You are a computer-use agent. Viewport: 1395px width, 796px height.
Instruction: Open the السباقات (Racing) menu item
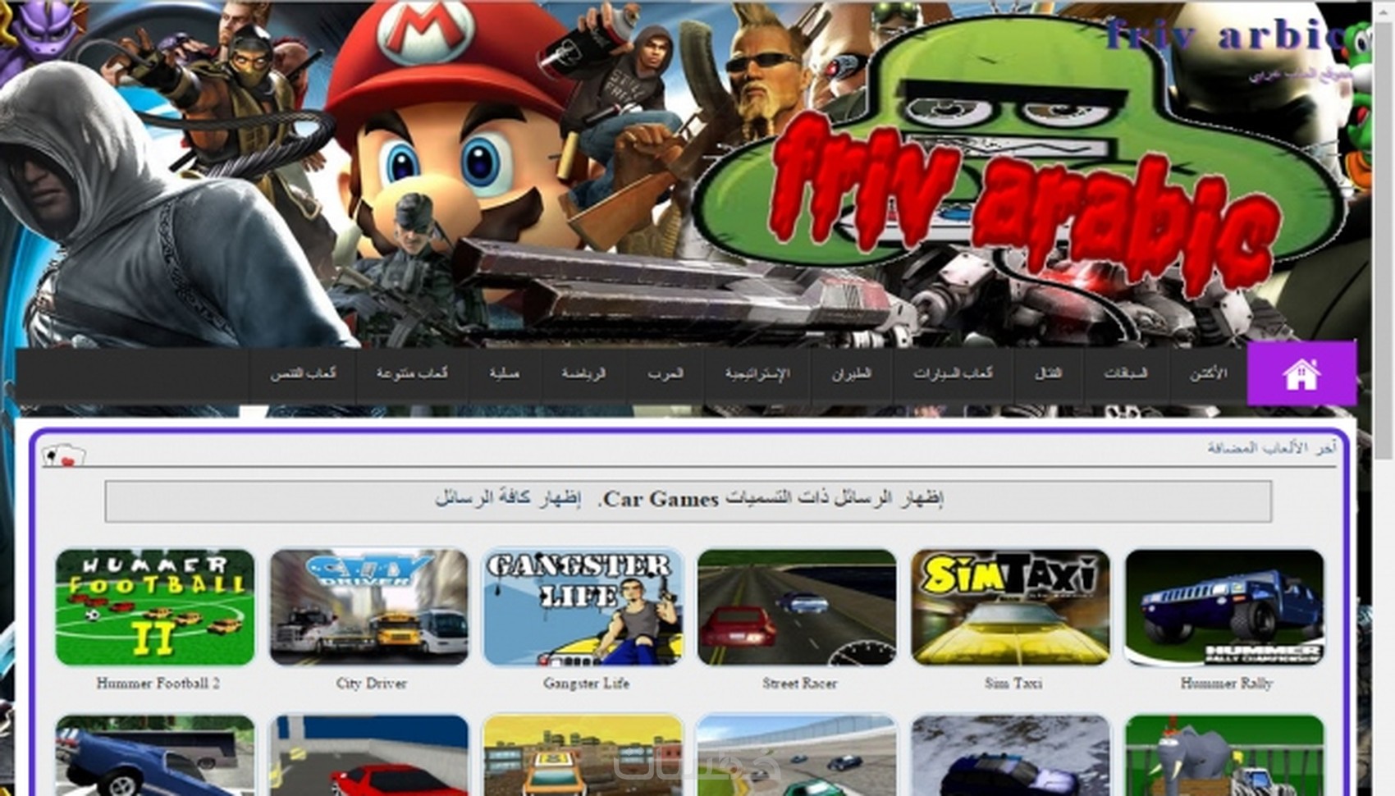tap(1126, 373)
